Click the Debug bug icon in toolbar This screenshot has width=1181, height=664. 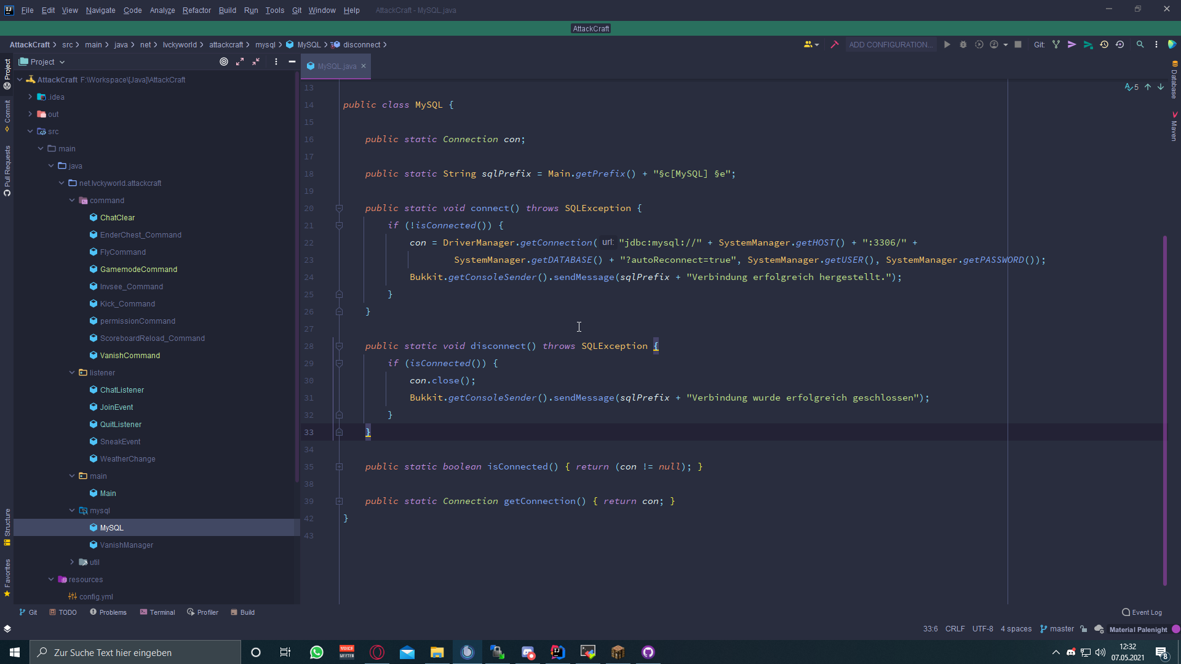[x=963, y=44]
